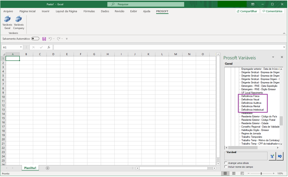This screenshot has height=177, width=288.
Task: Switch to Inserir tab
Action: [x=45, y=11]
